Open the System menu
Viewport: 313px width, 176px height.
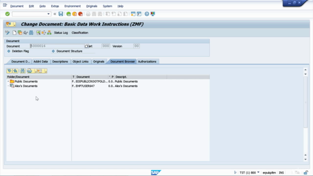point(108,6)
